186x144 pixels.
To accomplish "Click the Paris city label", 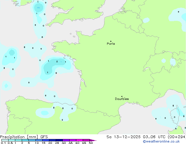I will pos(111,44).
